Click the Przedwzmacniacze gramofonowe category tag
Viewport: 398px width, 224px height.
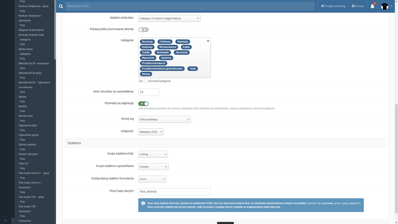point(162,69)
